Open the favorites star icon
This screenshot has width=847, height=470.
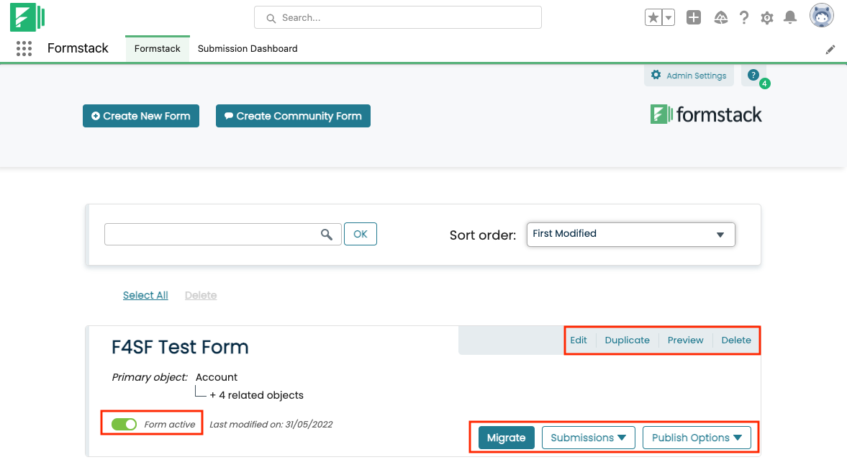653,18
